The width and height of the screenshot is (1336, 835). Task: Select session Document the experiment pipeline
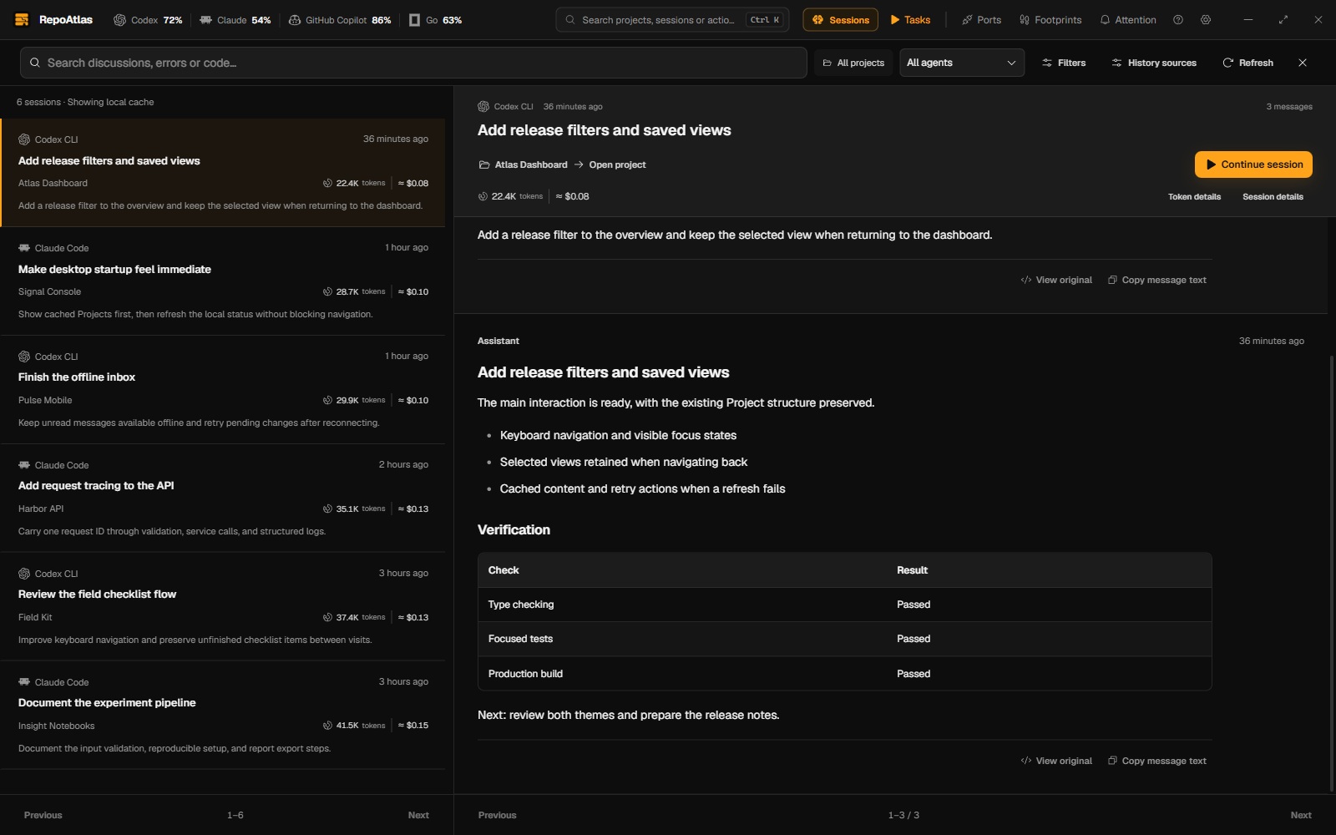tap(222, 716)
